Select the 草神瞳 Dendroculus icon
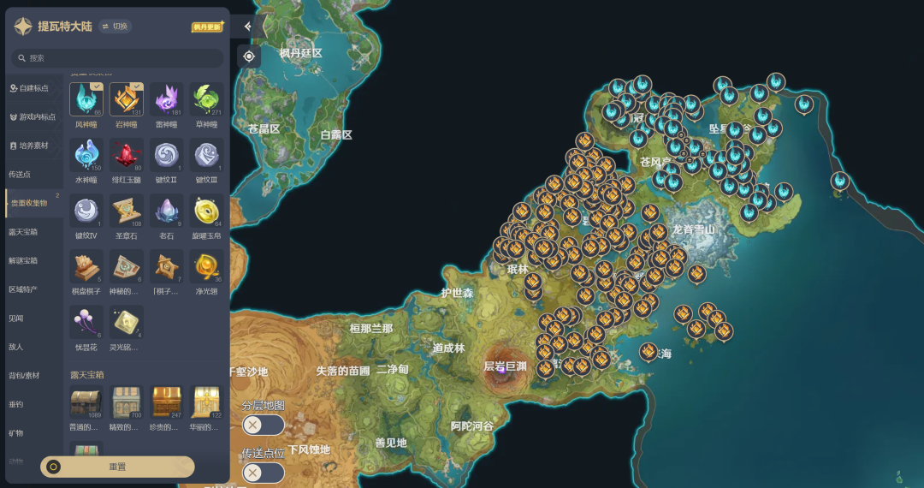The width and height of the screenshot is (924, 488). pos(206,99)
